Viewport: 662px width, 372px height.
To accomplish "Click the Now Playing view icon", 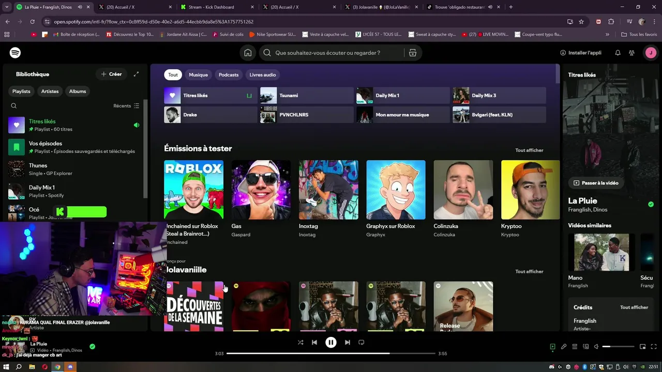I will (x=552, y=347).
